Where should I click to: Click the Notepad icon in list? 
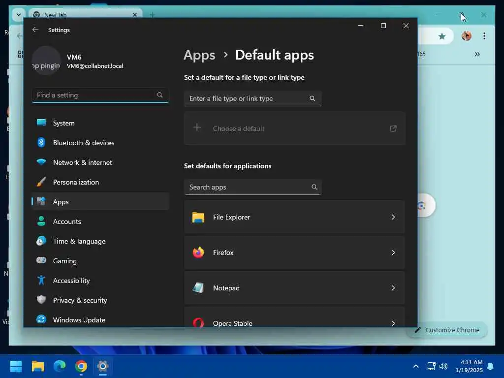(x=198, y=287)
